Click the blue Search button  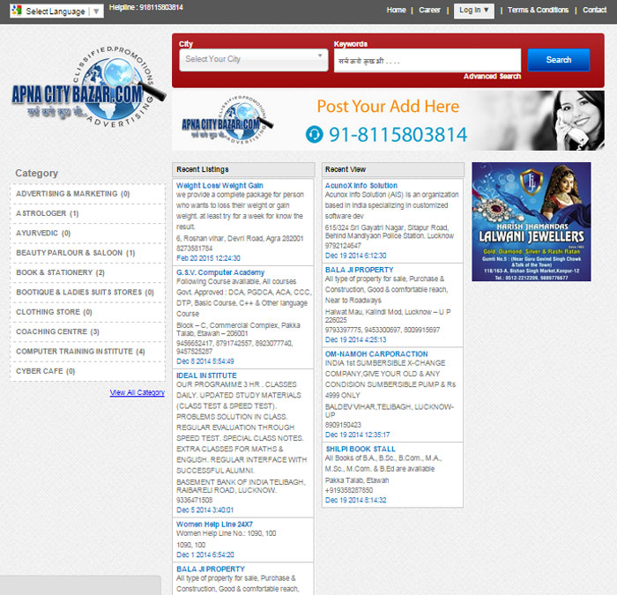(558, 60)
